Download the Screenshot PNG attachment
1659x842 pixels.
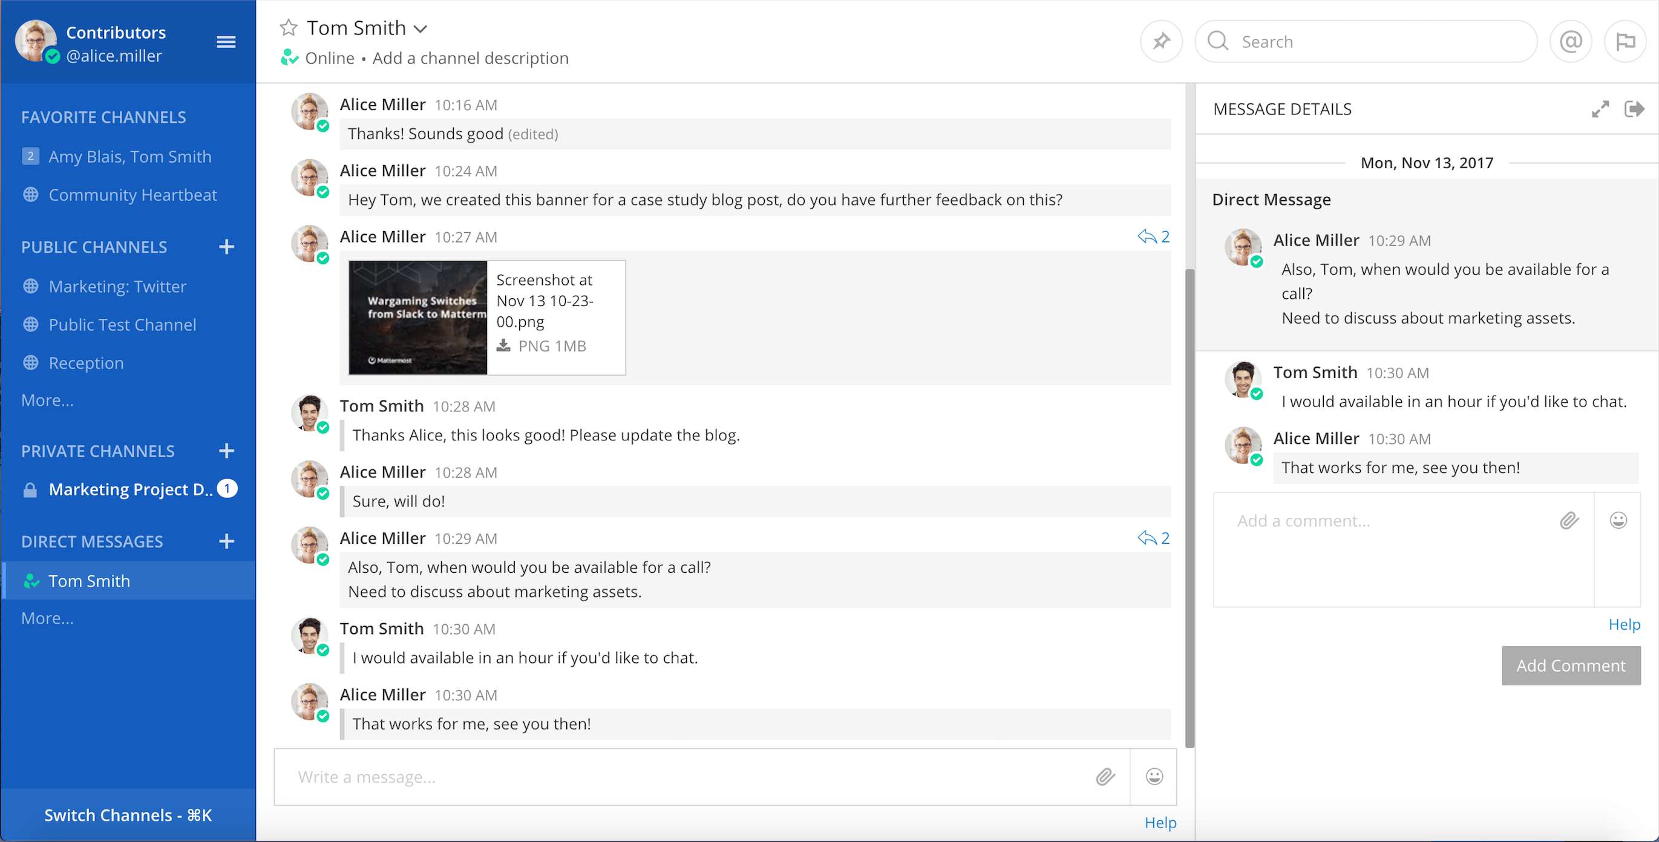(503, 347)
